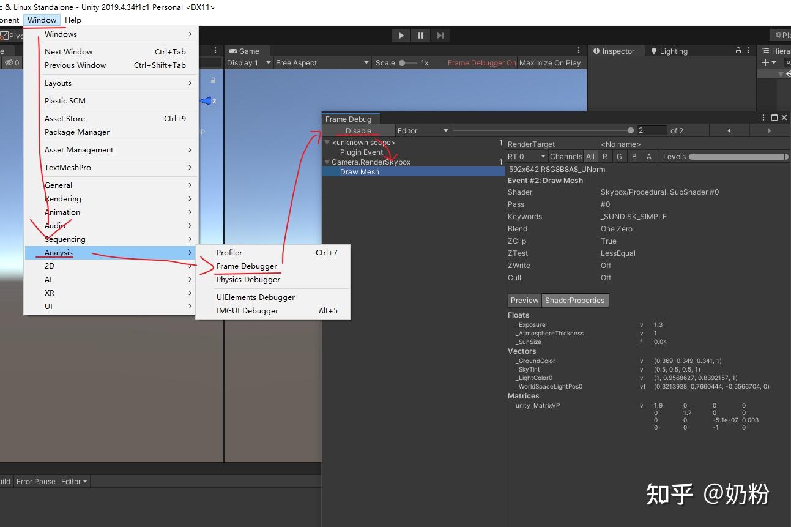Click the Pause button in the toolbar

coord(420,35)
